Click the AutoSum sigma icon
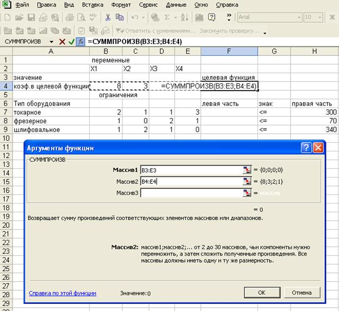This screenshot has width=339, height=311. coord(168,17)
